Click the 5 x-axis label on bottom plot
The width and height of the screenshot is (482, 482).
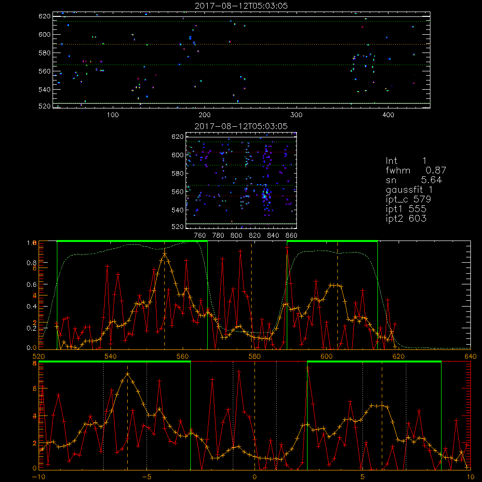363,477
